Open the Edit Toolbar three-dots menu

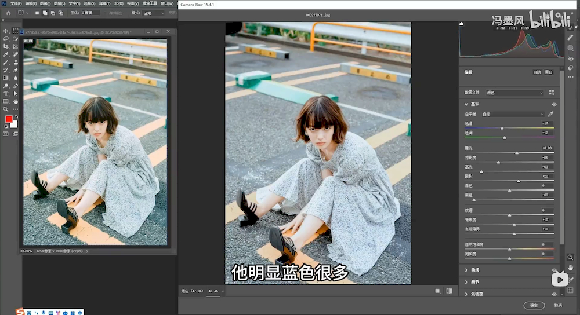[16, 109]
